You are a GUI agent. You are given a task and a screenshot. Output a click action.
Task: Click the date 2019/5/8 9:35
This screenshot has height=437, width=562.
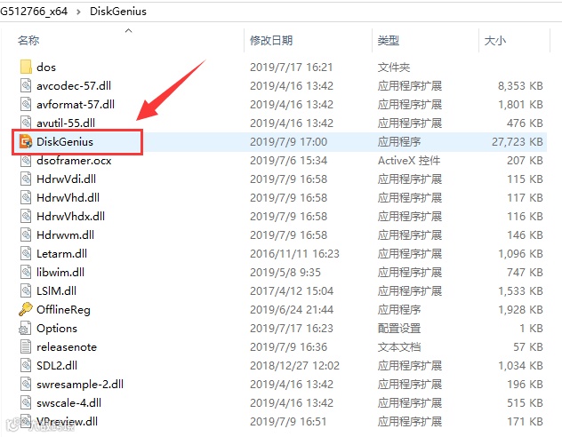point(285,272)
